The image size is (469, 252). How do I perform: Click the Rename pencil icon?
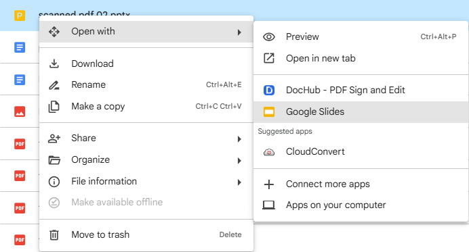(x=54, y=85)
